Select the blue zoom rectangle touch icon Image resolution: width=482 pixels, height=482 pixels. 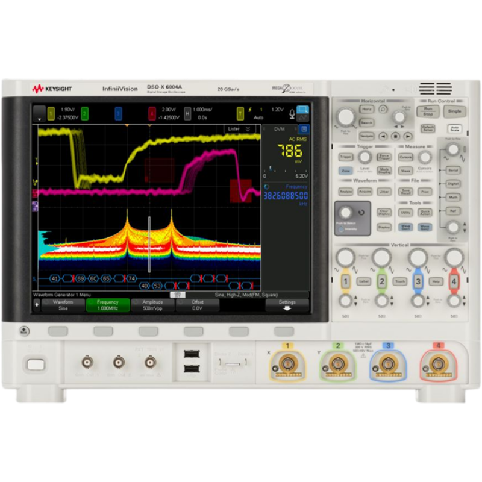click(x=302, y=110)
